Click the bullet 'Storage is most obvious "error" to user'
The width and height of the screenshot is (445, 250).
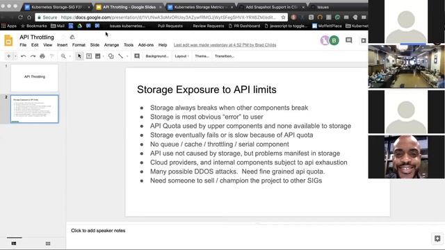pyautogui.click(x=207, y=117)
